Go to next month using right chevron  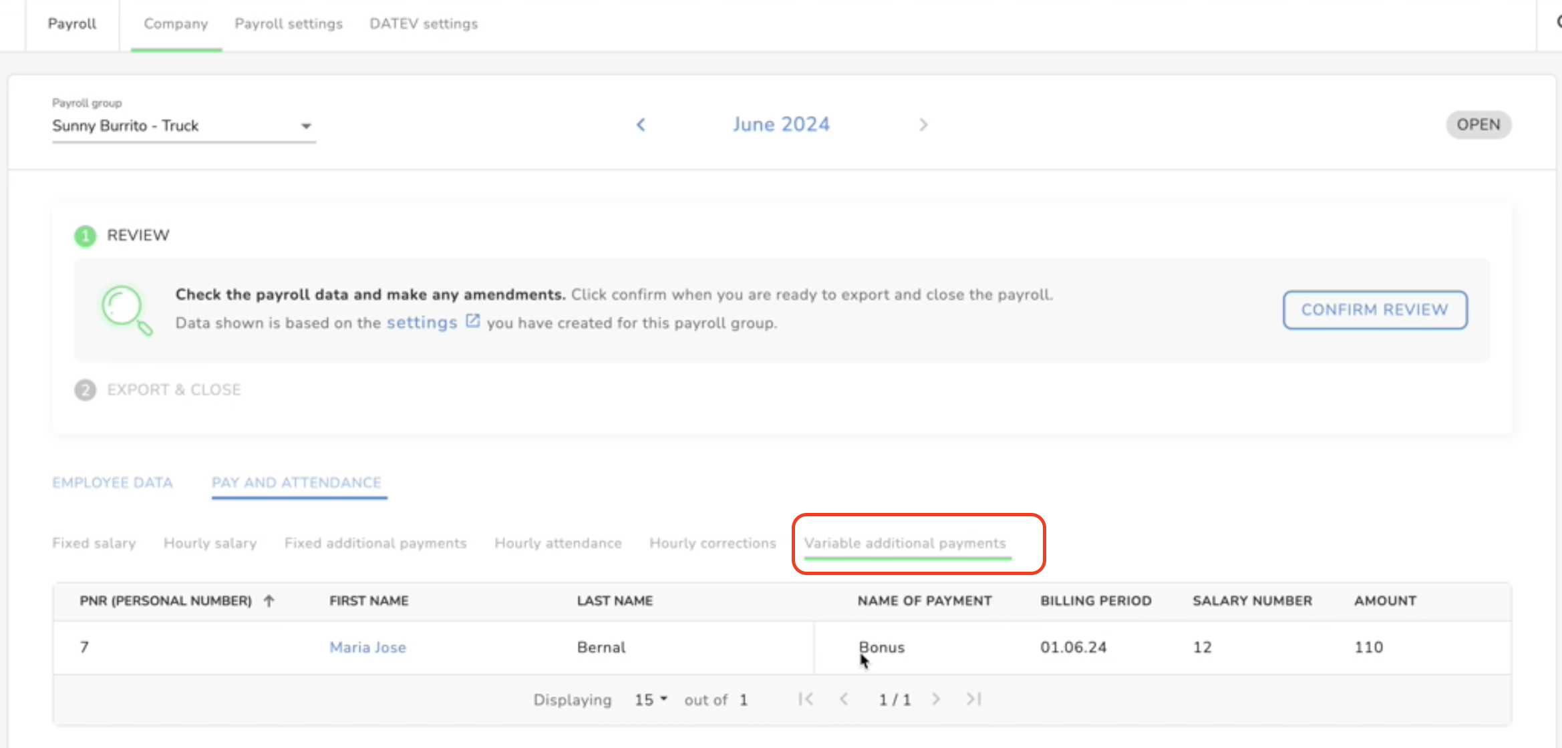click(923, 125)
